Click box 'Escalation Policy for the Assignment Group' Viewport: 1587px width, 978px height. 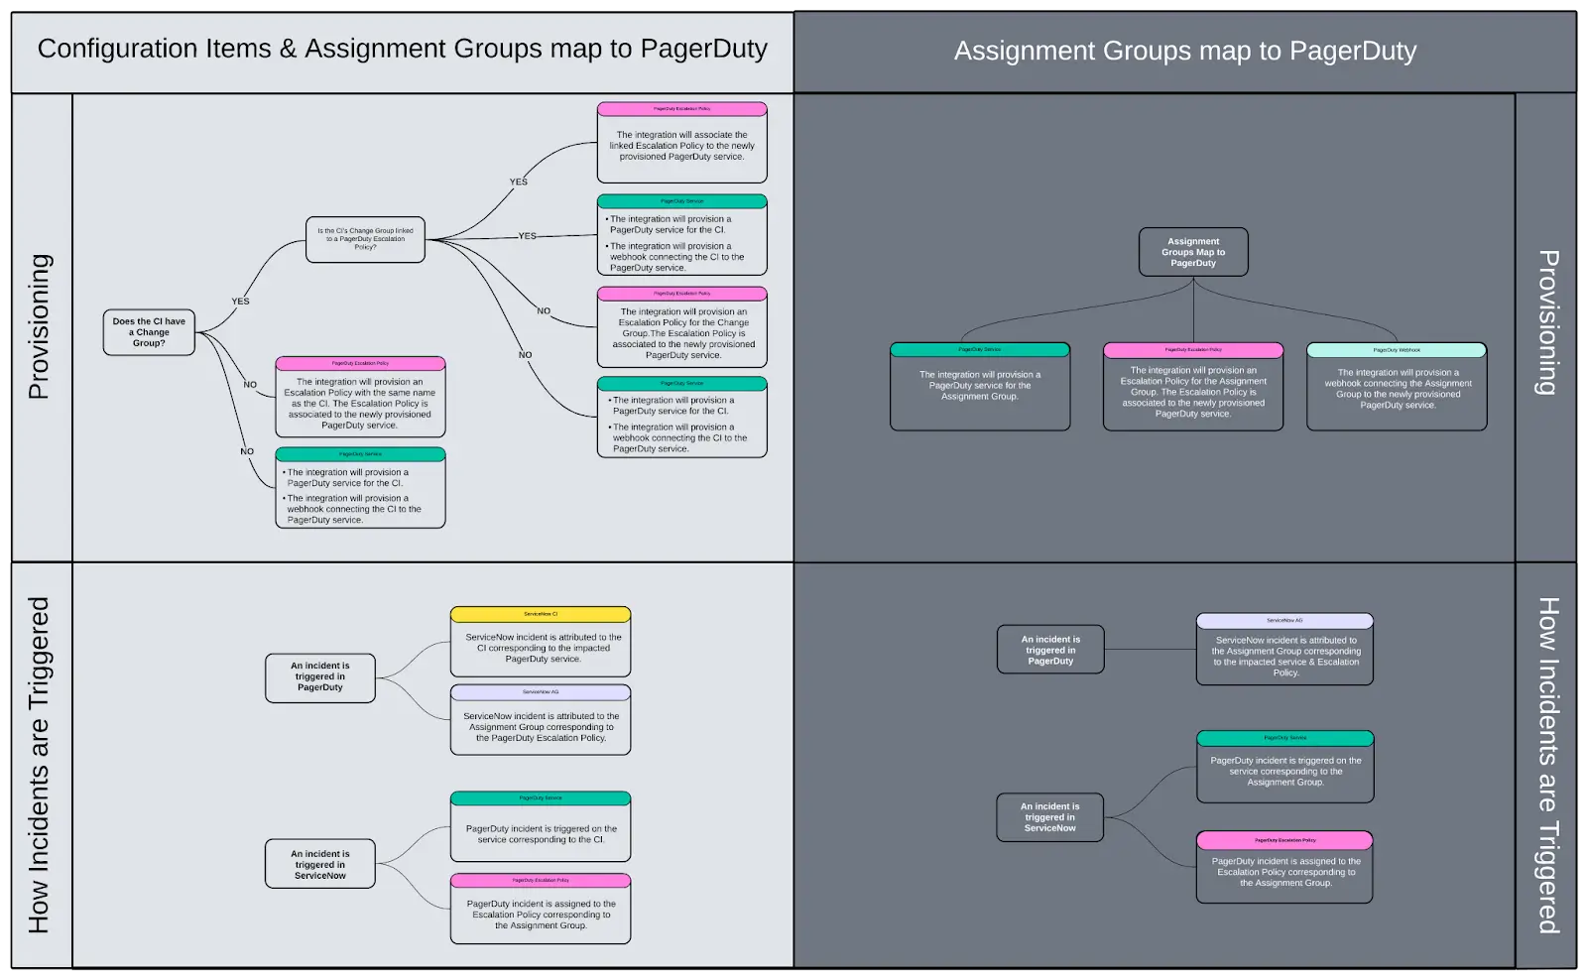[x=1193, y=387]
